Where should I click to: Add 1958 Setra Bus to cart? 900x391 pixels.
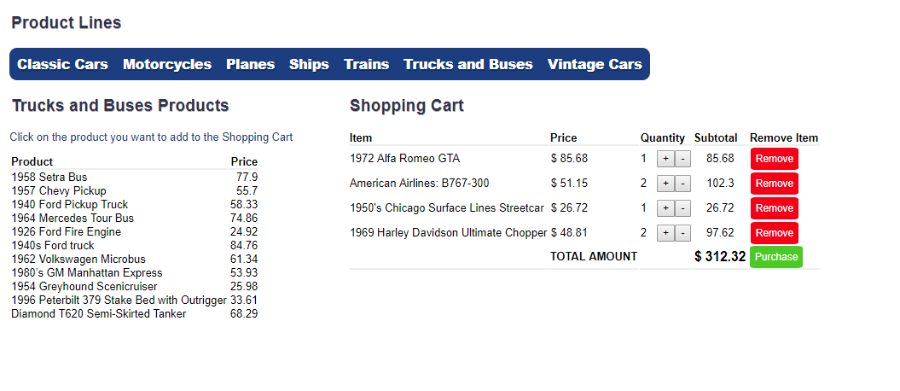pos(49,178)
